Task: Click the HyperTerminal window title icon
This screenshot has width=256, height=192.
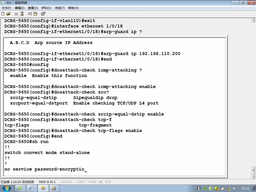Action: (2, 2)
